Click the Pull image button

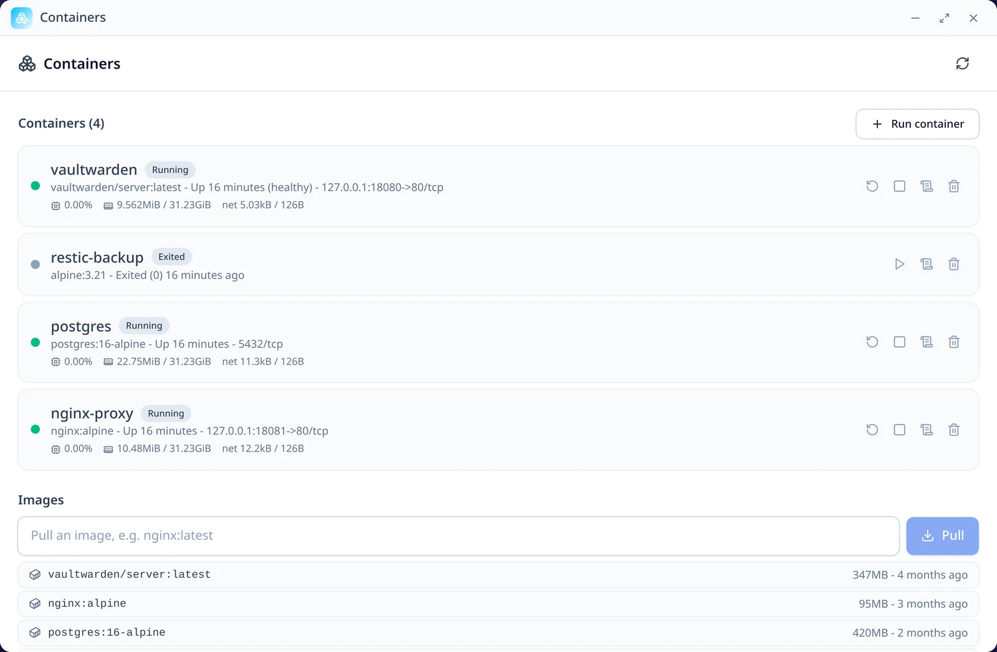tap(942, 536)
